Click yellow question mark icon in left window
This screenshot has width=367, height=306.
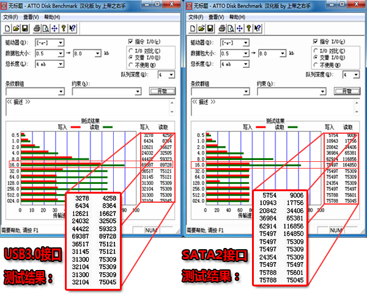tap(64, 29)
